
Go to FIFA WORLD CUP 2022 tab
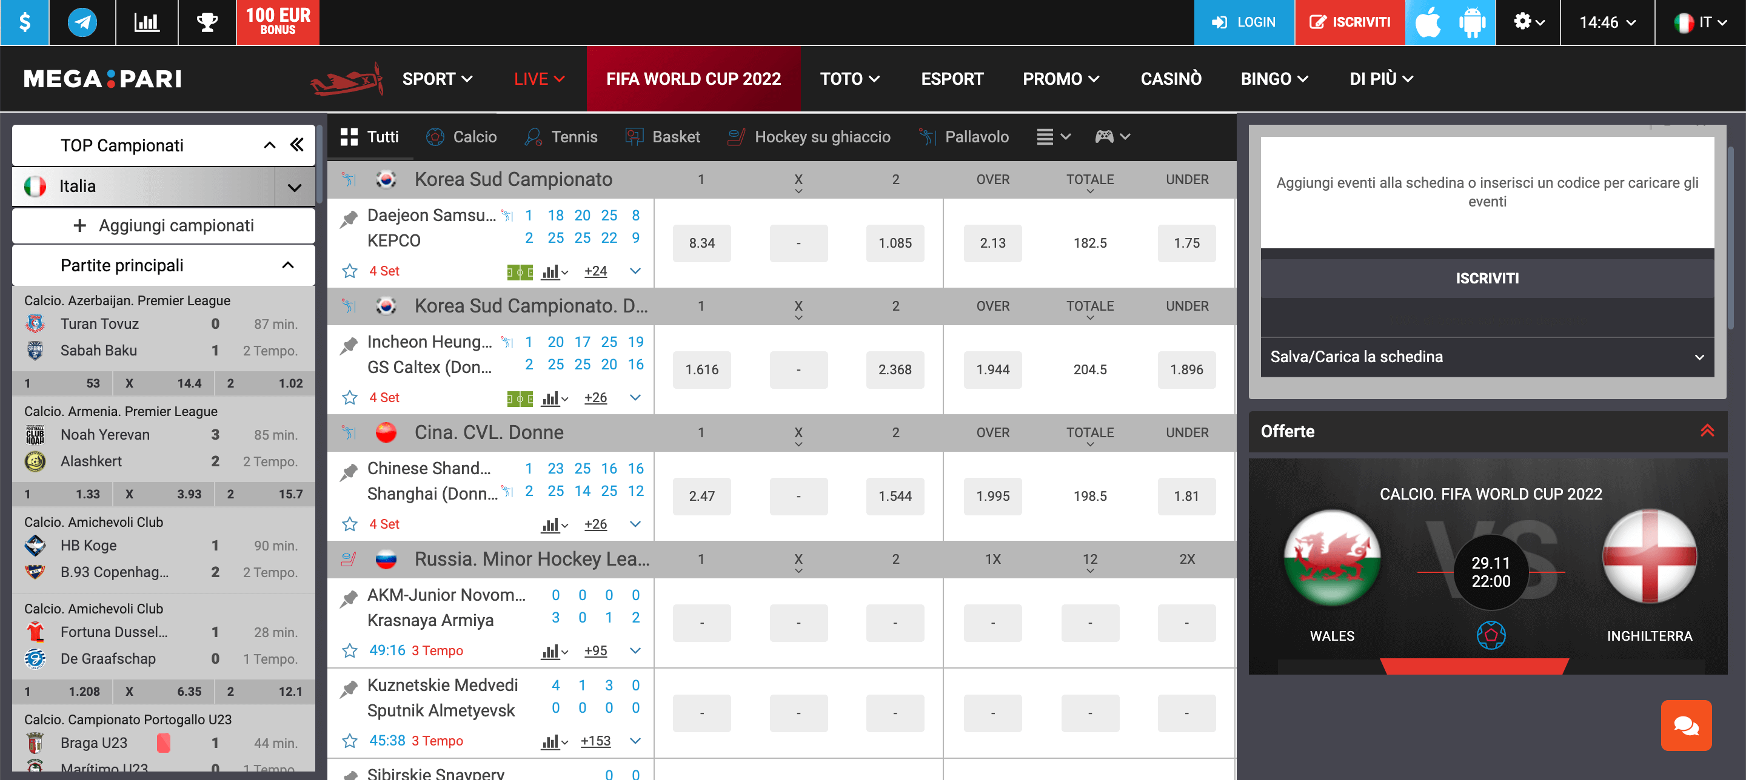693,79
